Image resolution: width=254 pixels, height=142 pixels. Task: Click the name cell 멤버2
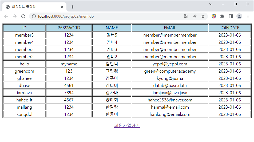[x=112, y=57]
